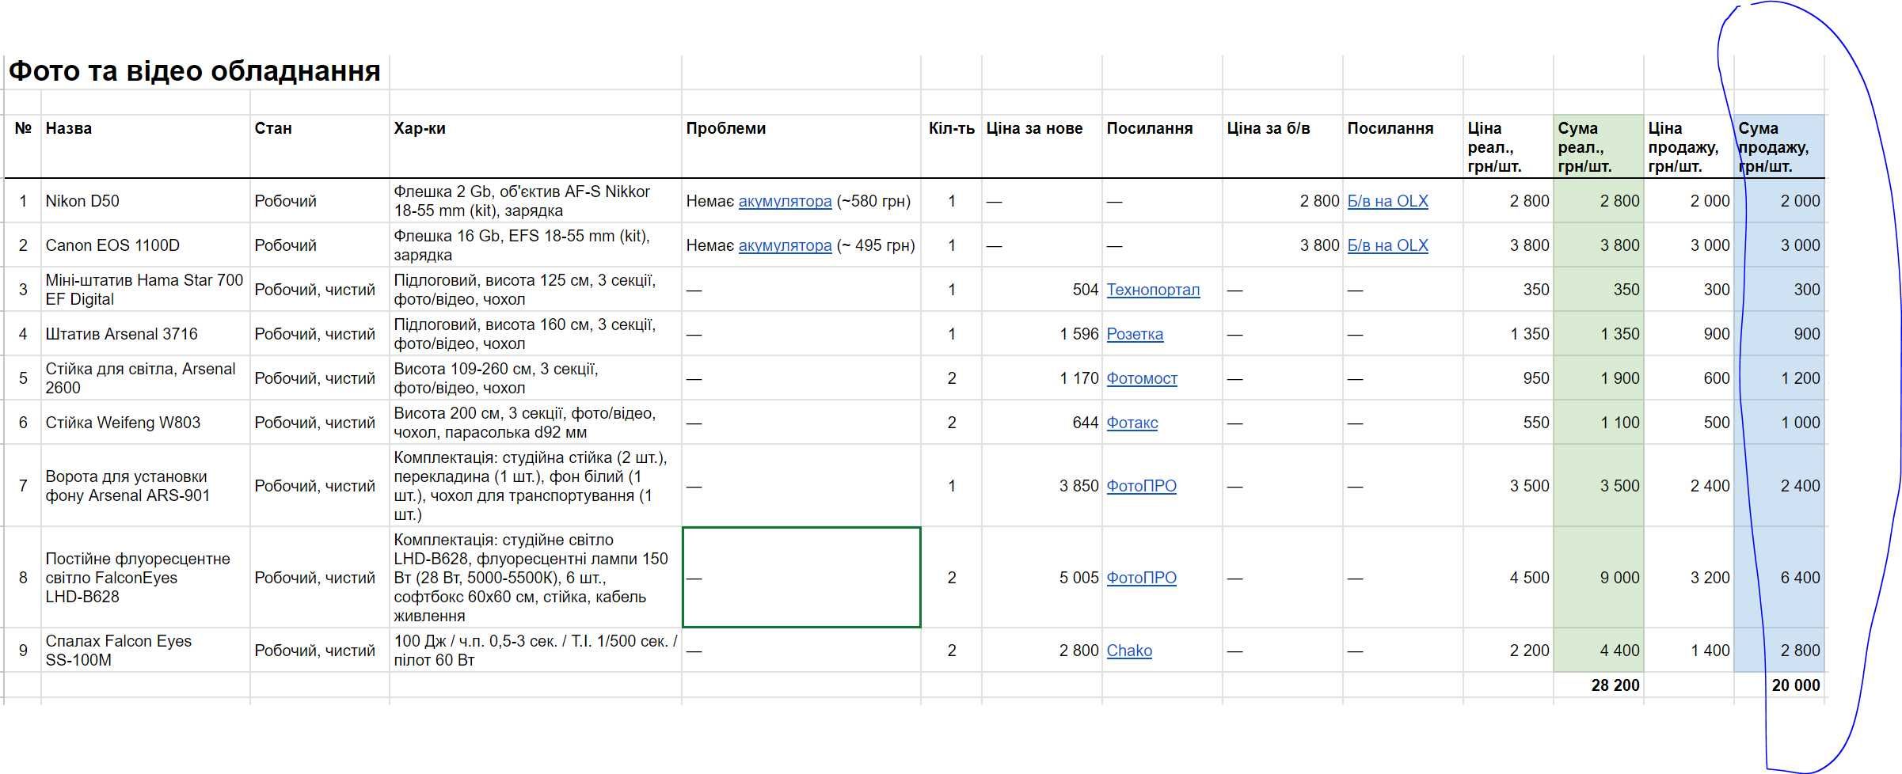Select 'Спалах Falcon Eyes SS-100M' cell
Screen dimensions: 1902x774
146,651
